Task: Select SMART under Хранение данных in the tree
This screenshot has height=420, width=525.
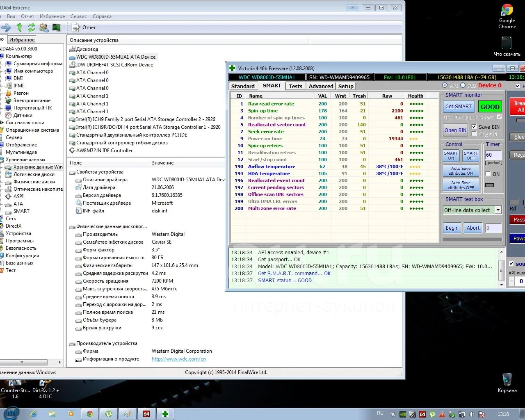Action: tap(21, 211)
